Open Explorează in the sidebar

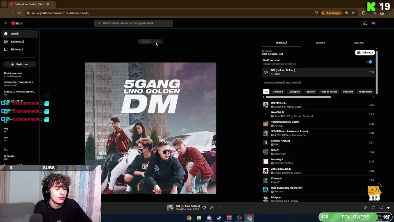tap(20, 42)
